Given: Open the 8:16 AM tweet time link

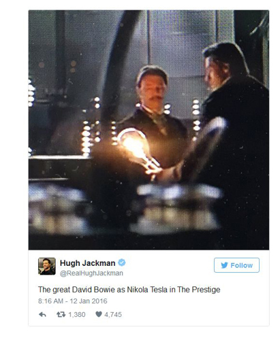Looking at the screenshot, I should (x=50, y=301).
